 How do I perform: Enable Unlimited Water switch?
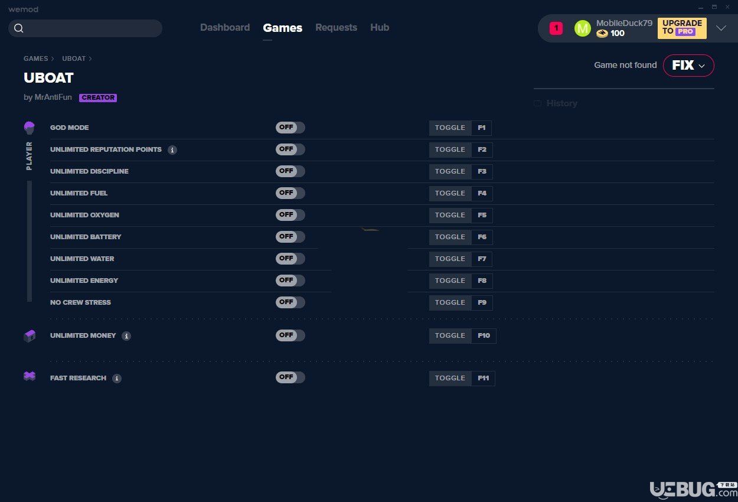(x=290, y=259)
